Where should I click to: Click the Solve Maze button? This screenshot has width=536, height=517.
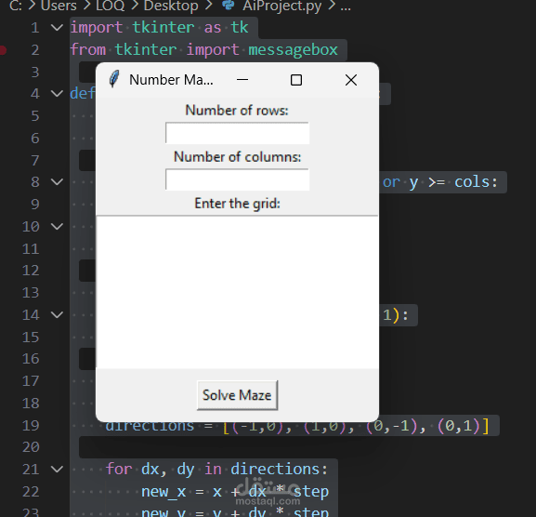click(x=237, y=395)
